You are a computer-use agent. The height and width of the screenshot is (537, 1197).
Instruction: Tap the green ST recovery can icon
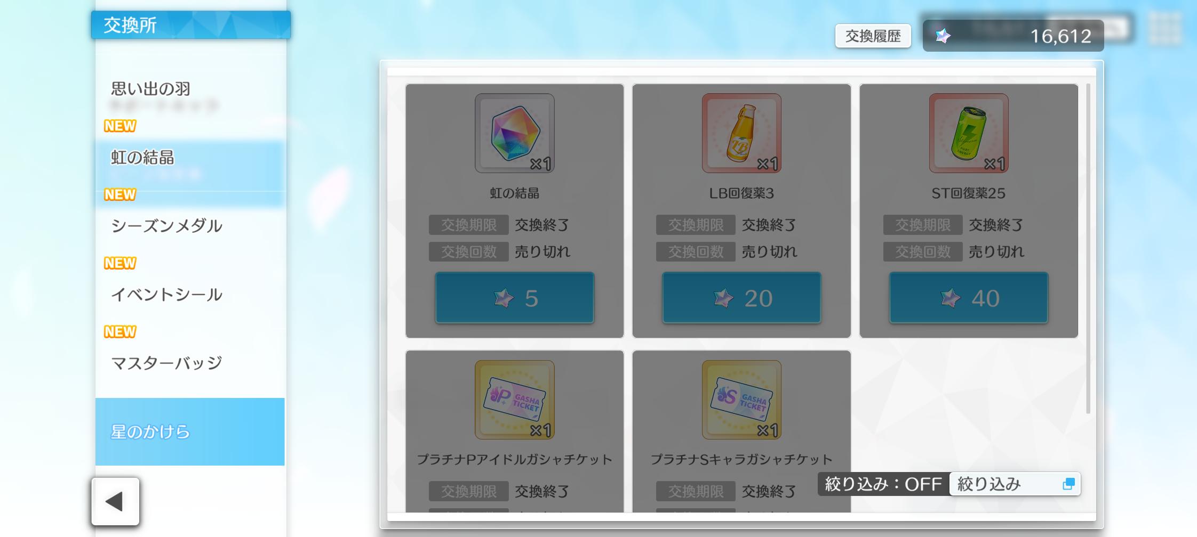(x=969, y=133)
